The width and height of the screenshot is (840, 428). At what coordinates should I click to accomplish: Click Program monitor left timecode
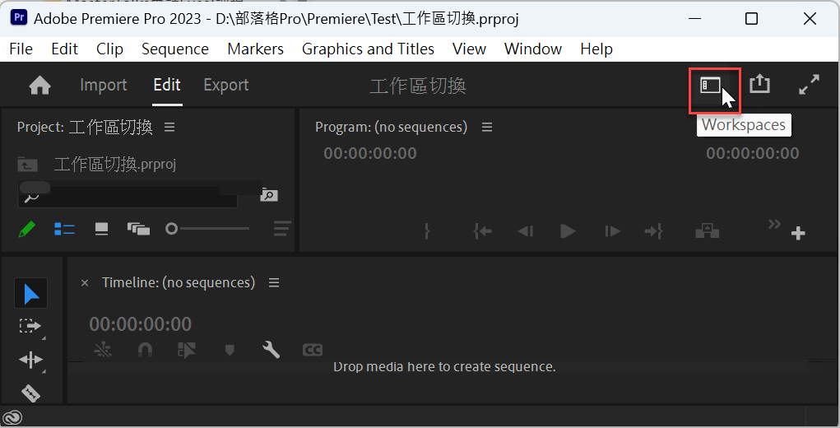coord(370,153)
